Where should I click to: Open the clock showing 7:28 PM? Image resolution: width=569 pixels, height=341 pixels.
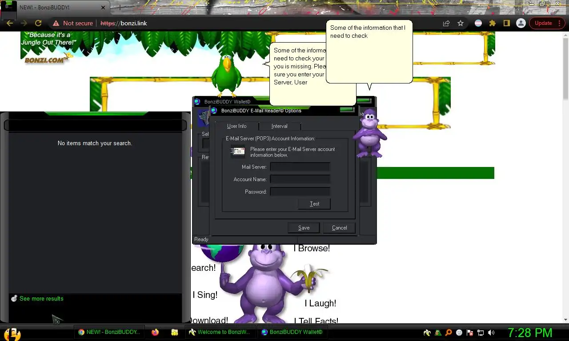pos(530,333)
